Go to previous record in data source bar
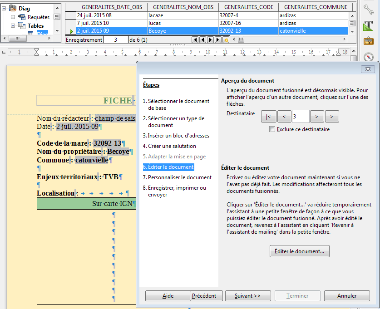This screenshot has height=309, width=380. coord(202,40)
